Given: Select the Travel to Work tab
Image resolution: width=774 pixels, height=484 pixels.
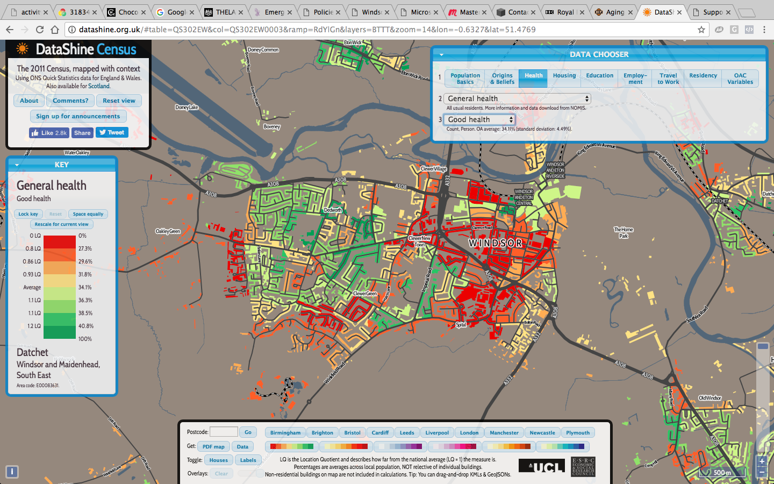Looking at the screenshot, I should tap(668, 79).
